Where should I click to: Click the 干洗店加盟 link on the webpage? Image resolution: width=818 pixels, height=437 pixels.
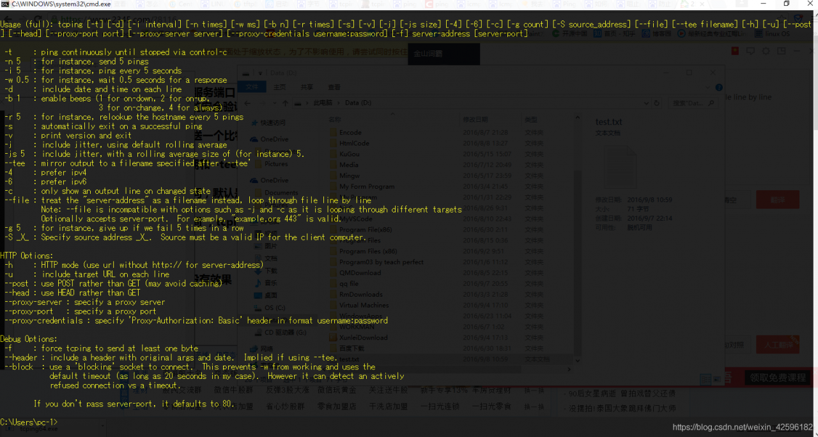(x=388, y=406)
